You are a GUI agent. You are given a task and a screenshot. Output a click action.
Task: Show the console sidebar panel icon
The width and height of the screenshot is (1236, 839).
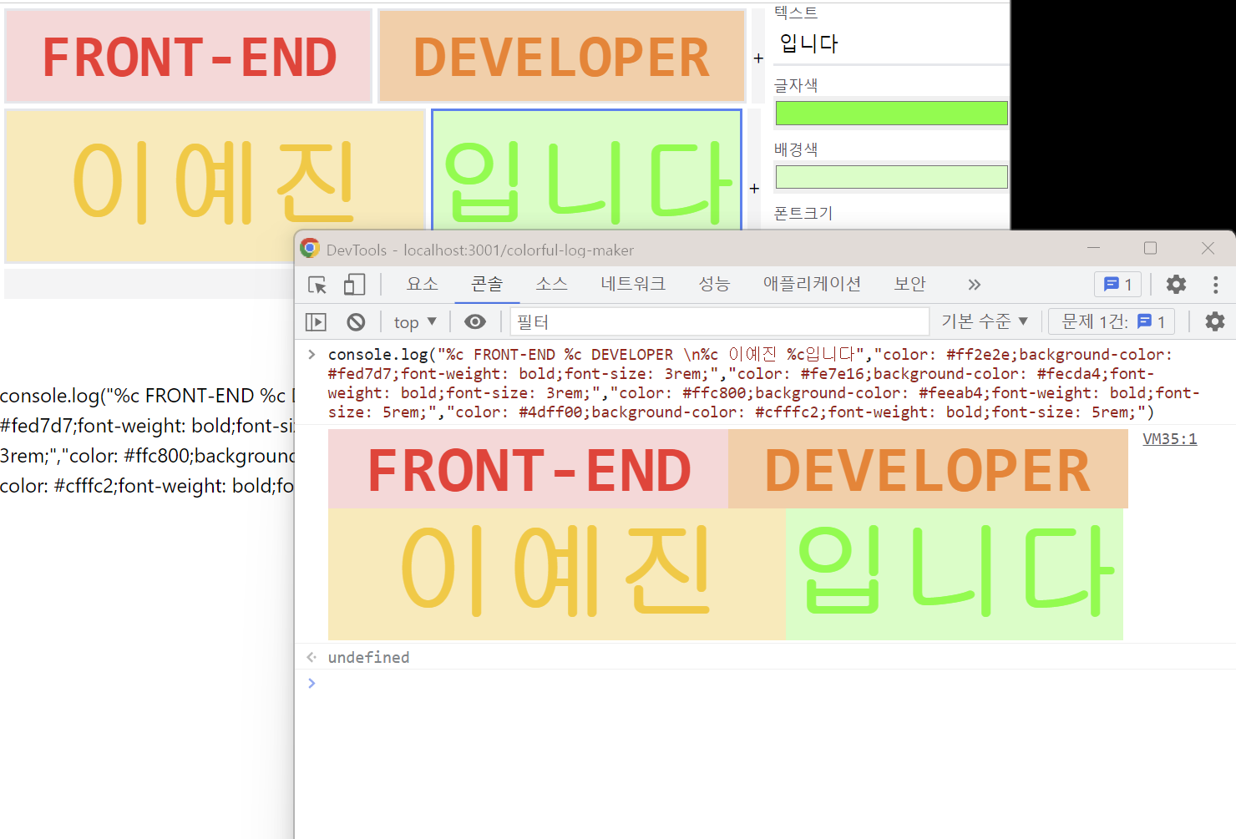(316, 321)
